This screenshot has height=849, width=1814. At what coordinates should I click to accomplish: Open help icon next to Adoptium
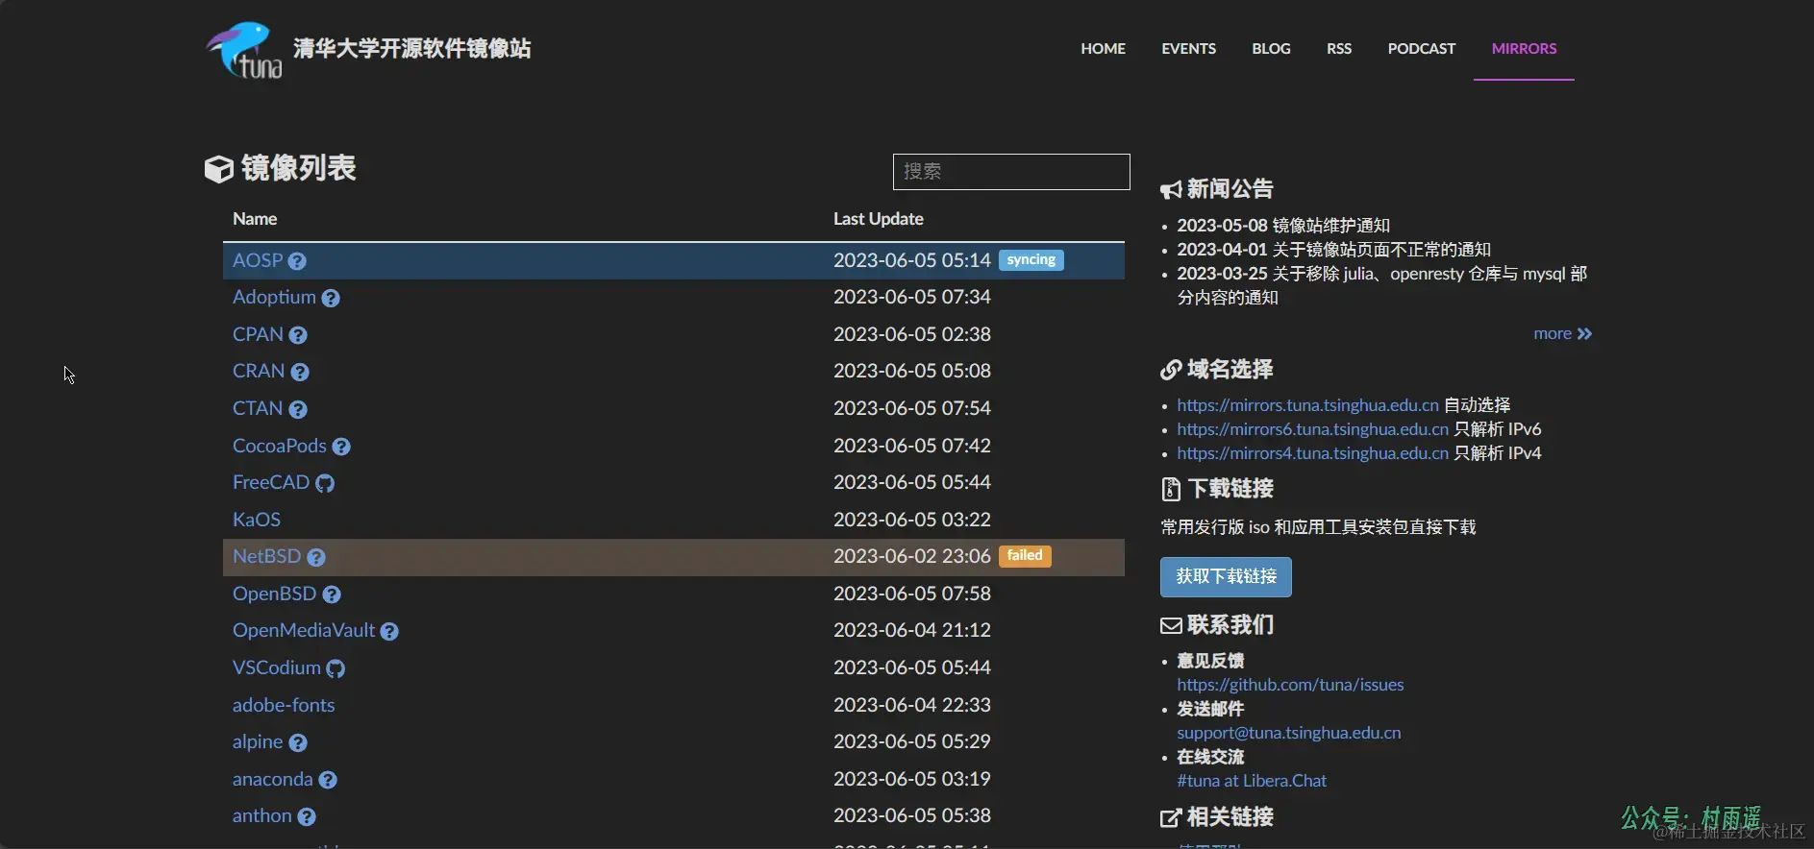tap(331, 299)
